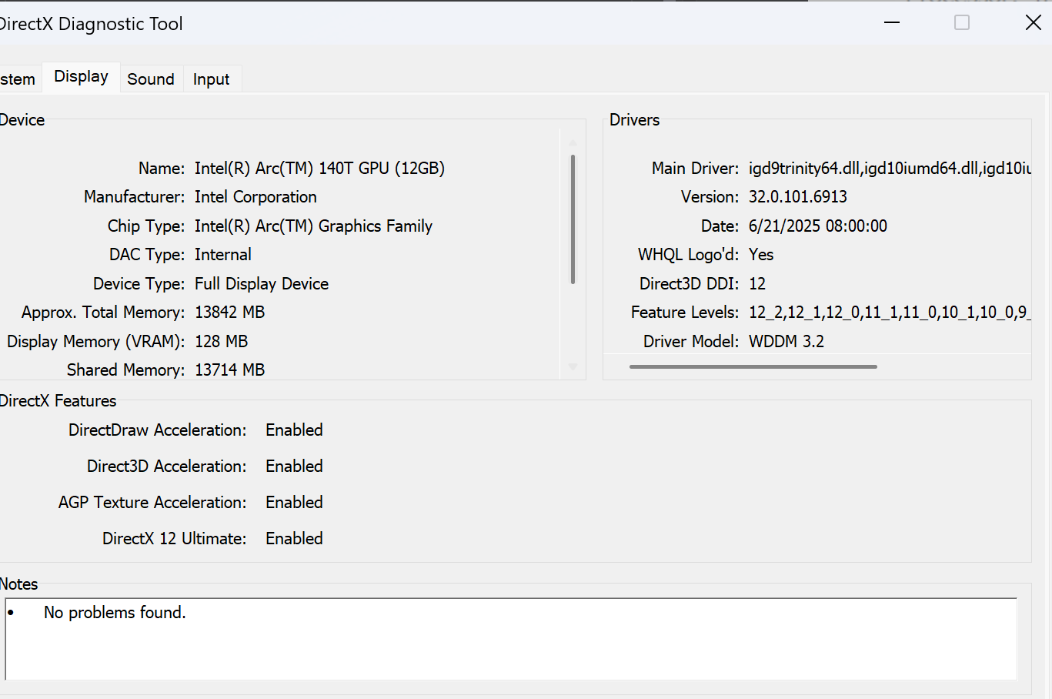Select the Display tab
1052x699 pixels.
coord(81,77)
